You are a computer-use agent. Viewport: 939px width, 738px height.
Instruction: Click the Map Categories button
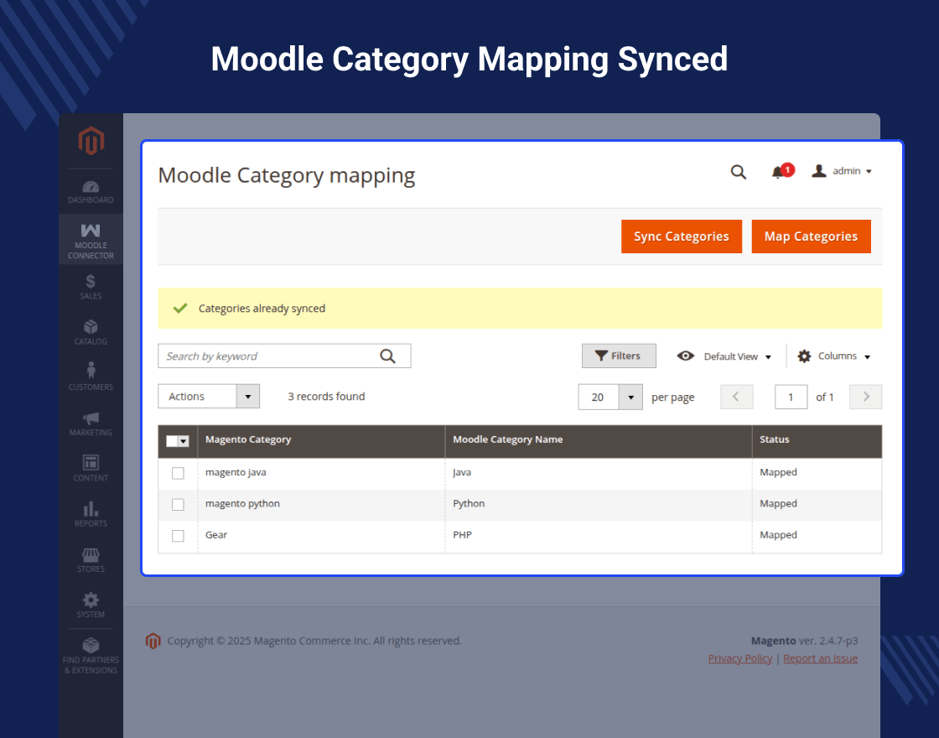pyautogui.click(x=811, y=236)
